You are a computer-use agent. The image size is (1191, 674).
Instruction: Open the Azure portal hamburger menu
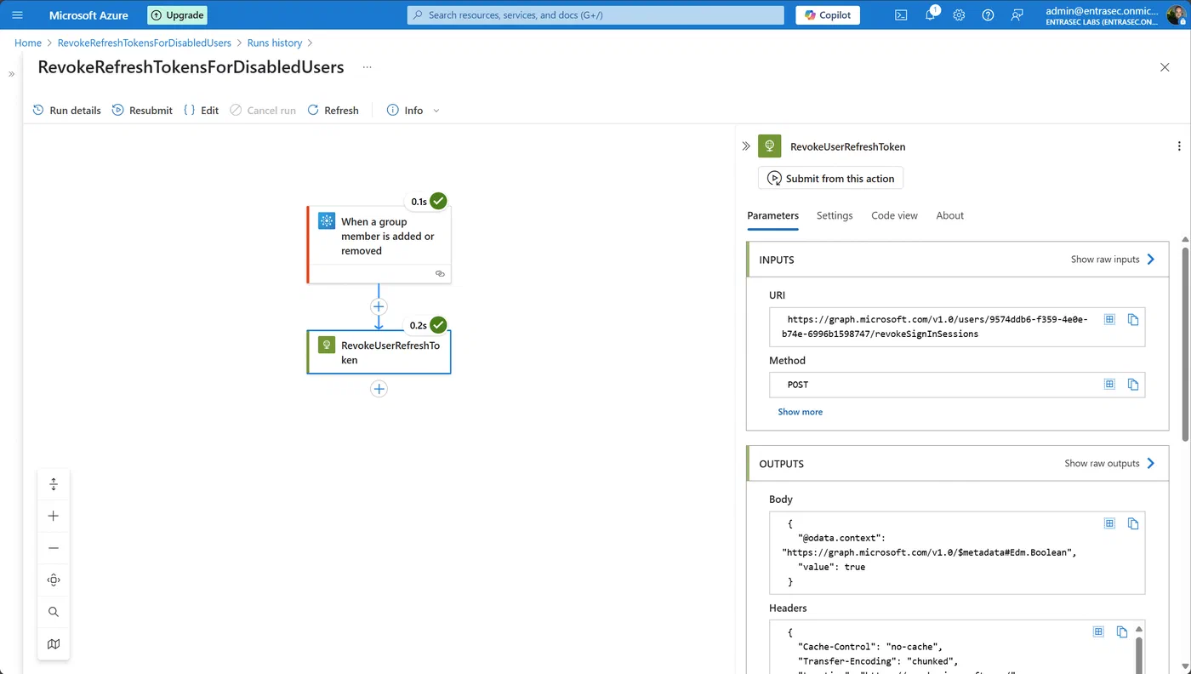pyautogui.click(x=18, y=15)
